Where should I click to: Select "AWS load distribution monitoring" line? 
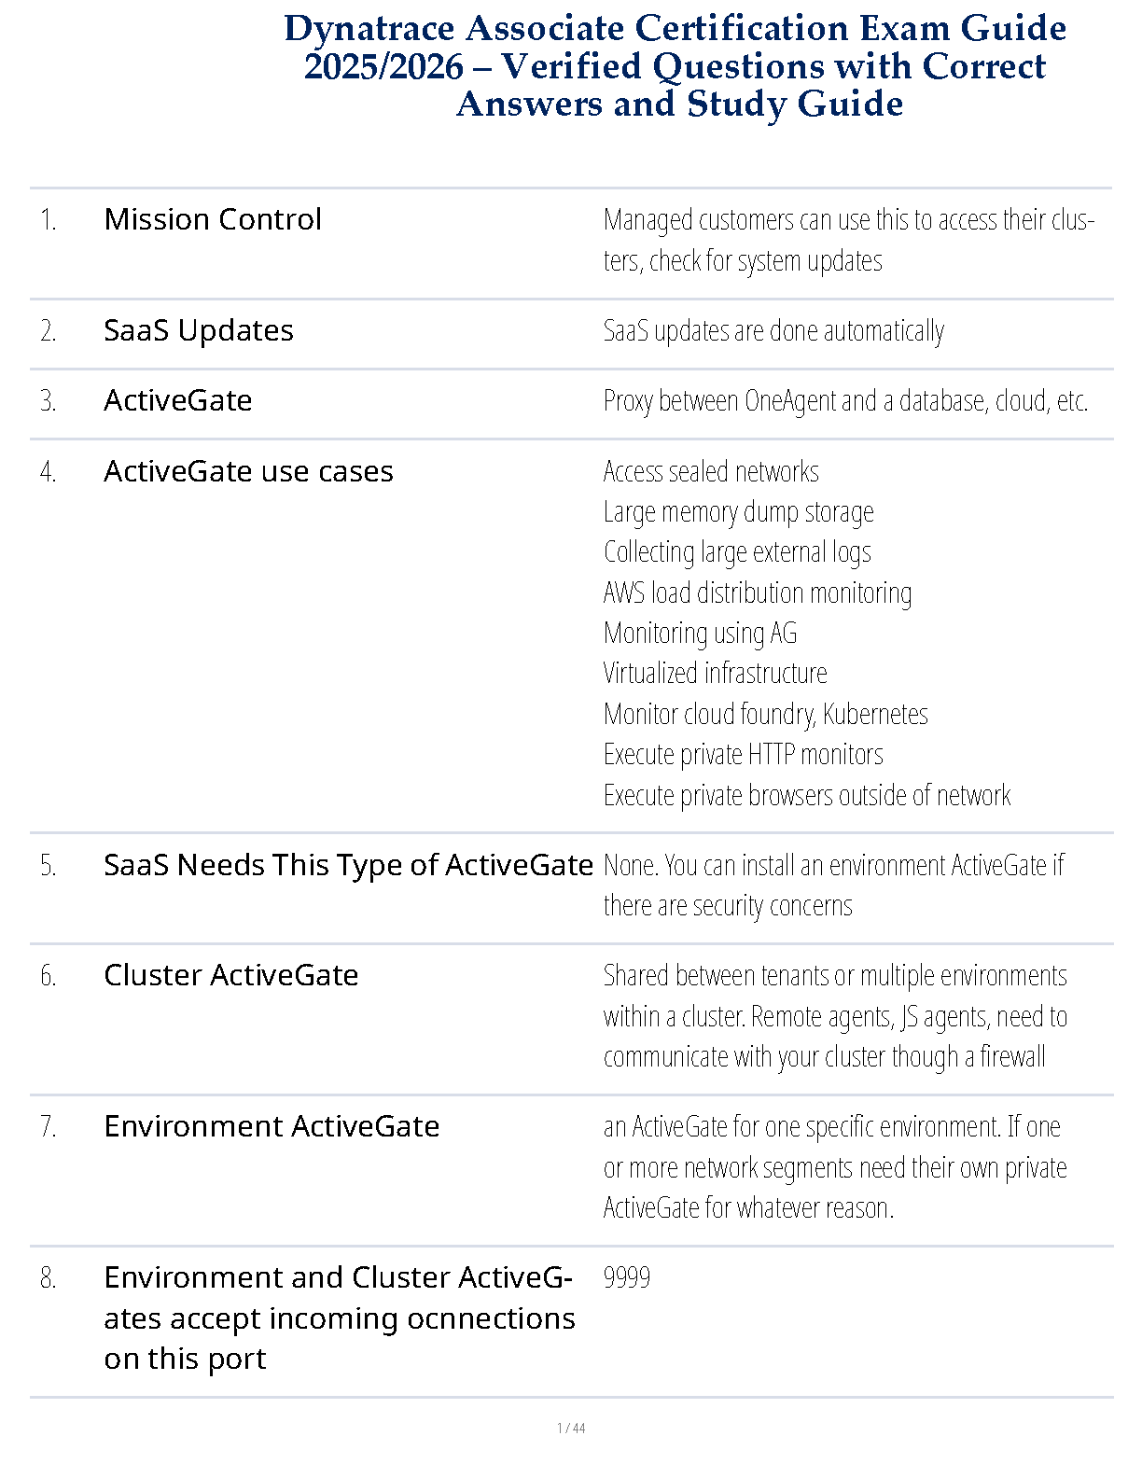tap(758, 593)
